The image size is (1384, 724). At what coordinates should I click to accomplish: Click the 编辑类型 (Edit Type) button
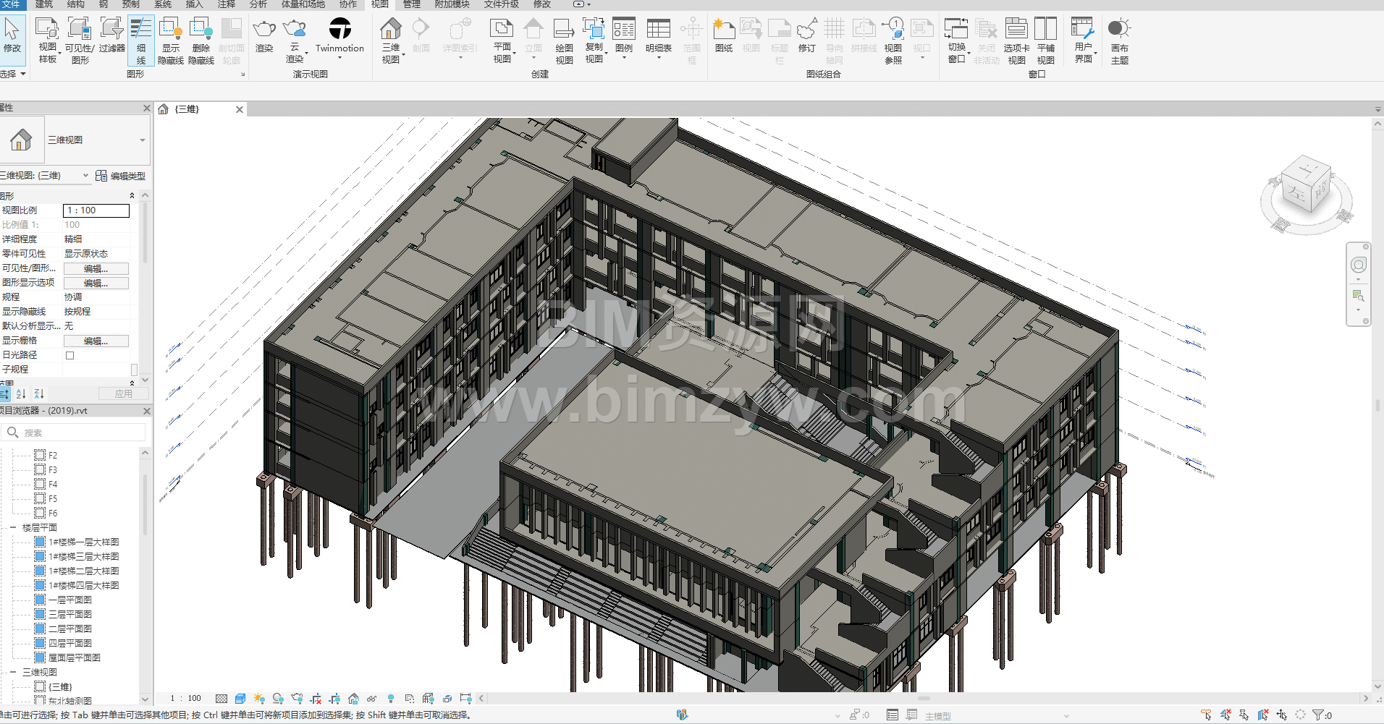[x=121, y=176]
